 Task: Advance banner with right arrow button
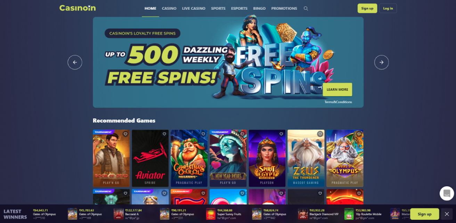pos(381,62)
